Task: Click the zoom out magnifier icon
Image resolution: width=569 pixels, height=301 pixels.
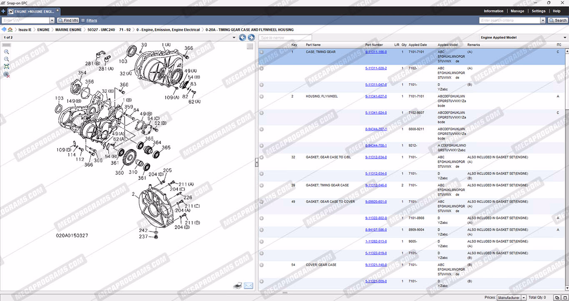Action: point(6,59)
